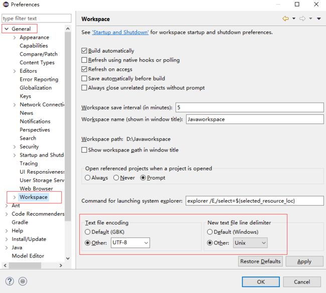This screenshot has height=293, width=326.
Task: Check Always close unrelated projects without prompt
Action: pyautogui.click(x=84, y=87)
